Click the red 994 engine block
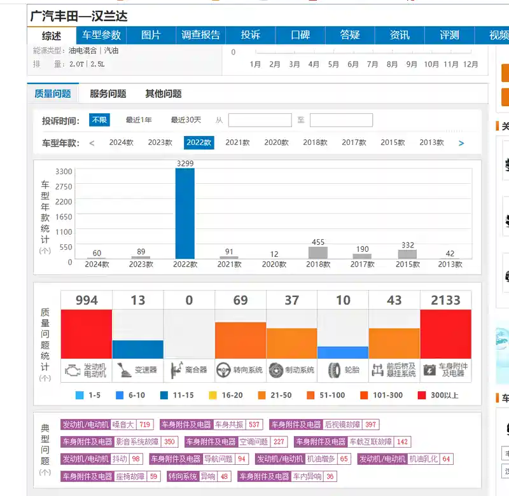 [87, 334]
